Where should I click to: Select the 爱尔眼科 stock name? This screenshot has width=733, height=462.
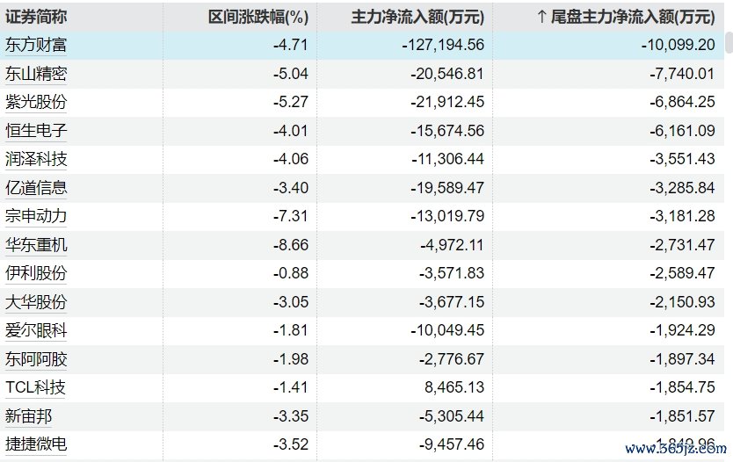[x=36, y=330]
